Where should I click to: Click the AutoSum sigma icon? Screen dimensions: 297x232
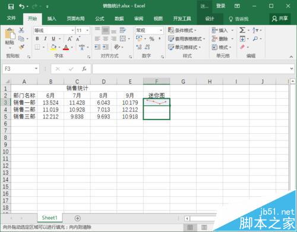(242, 30)
